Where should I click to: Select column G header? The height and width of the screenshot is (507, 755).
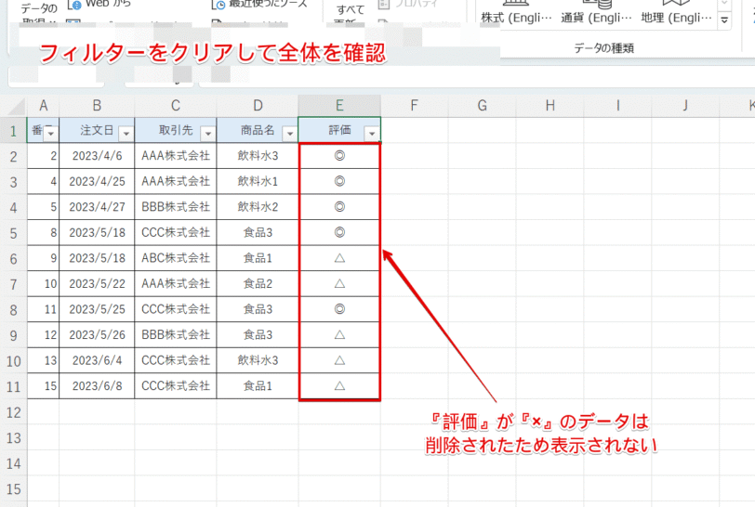click(x=482, y=106)
